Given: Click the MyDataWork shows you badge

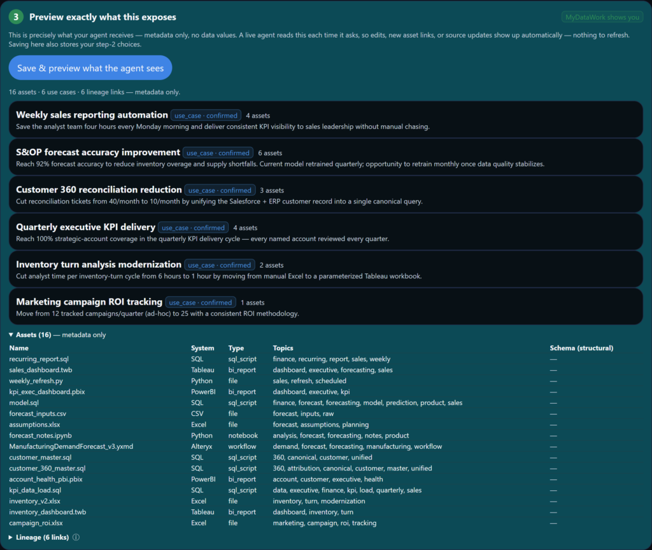Looking at the screenshot, I should click(602, 17).
